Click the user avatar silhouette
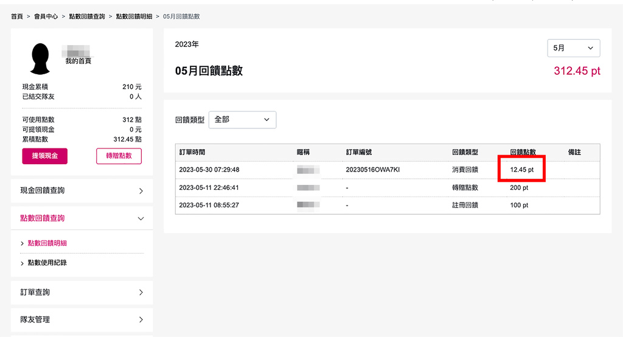The width and height of the screenshot is (623, 337). tap(40, 59)
